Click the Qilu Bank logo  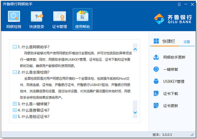click(x=173, y=19)
